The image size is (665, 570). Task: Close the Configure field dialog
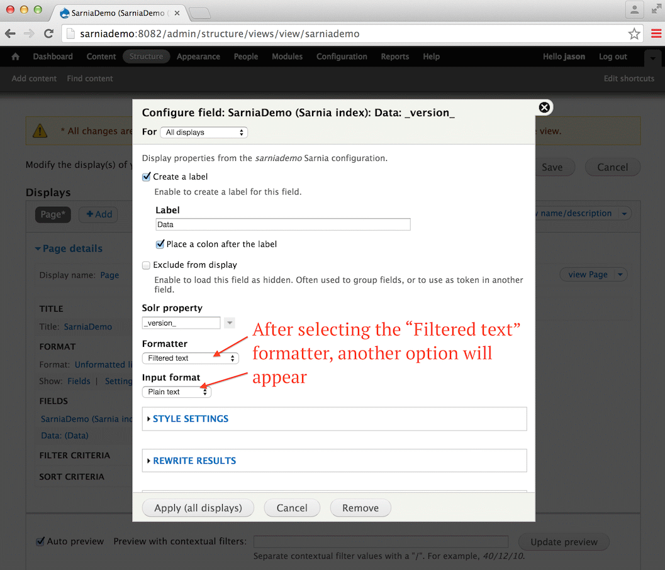click(544, 107)
